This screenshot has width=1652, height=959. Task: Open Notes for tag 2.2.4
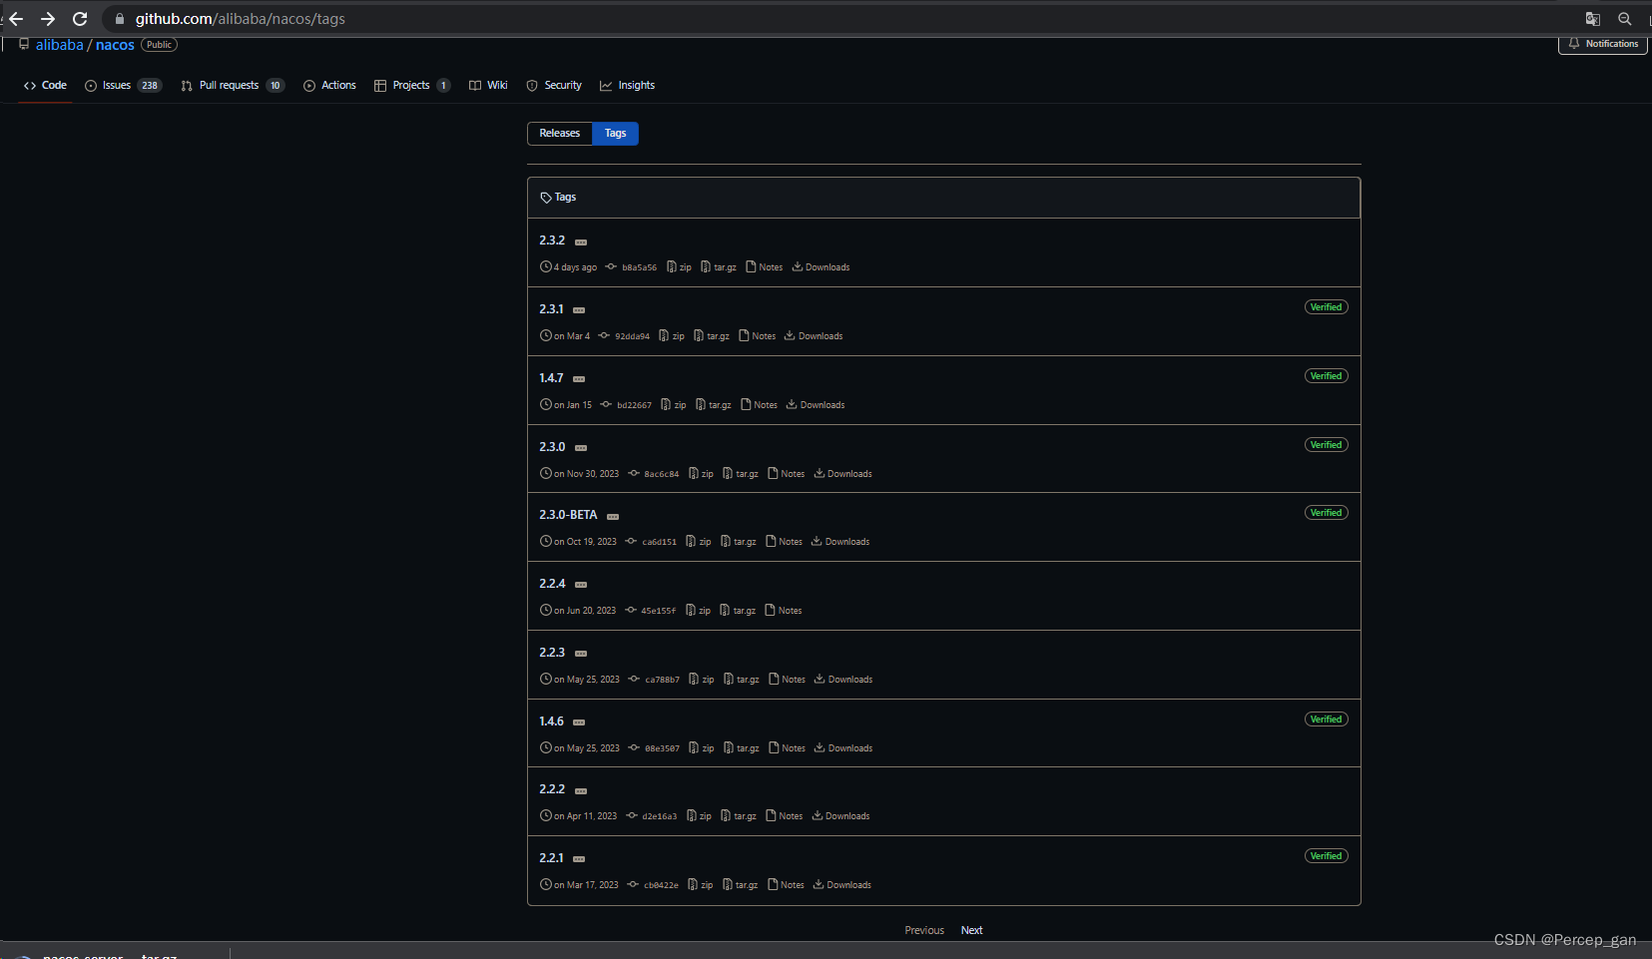784,611
